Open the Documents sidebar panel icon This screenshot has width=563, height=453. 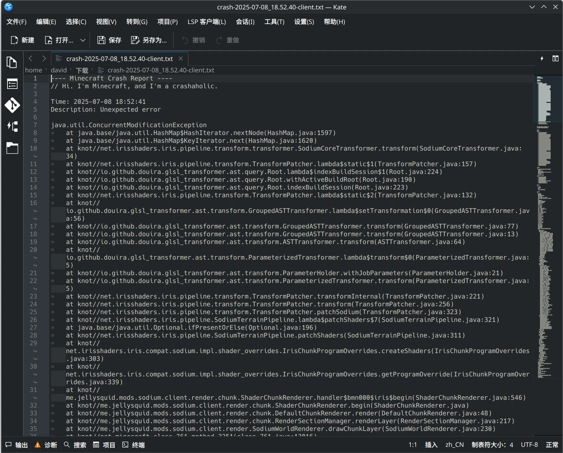tap(12, 62)
